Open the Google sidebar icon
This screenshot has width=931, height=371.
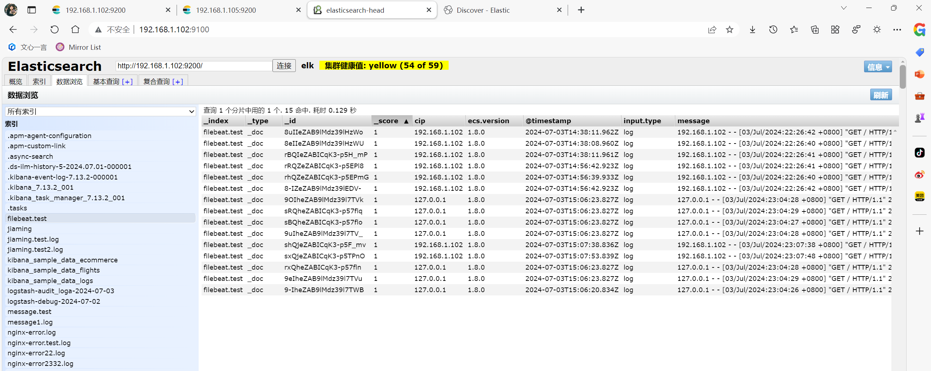pos(919,30)
